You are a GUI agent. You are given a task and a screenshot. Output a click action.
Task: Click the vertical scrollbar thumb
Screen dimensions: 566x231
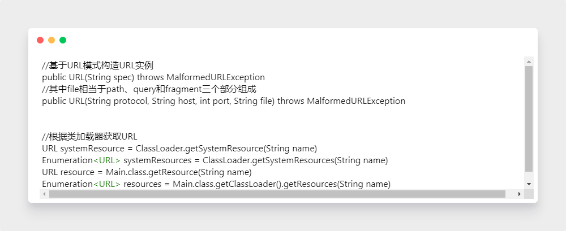tap(529, 119)
